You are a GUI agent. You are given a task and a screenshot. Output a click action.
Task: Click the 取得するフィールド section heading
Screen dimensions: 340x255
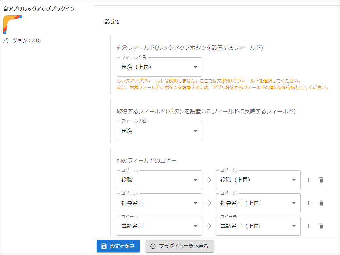tap(206, 111)
